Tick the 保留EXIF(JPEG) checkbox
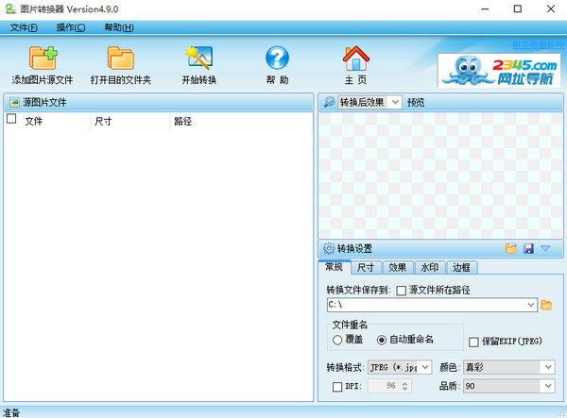 (474, 342)
